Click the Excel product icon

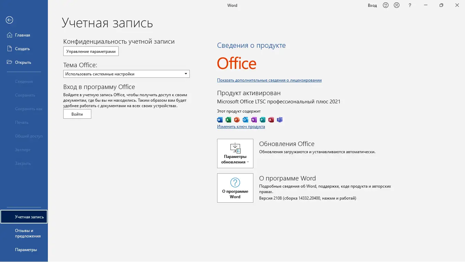[x=228, y=120]
